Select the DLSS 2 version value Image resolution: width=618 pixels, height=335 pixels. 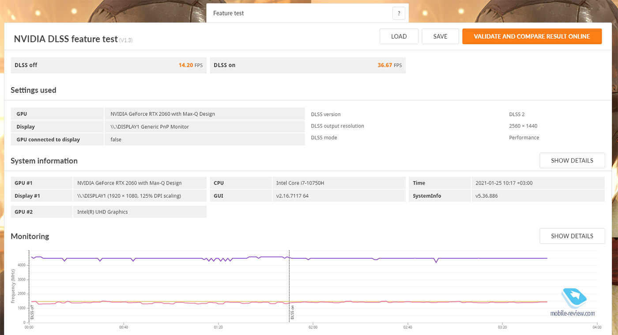coord(517,114)
